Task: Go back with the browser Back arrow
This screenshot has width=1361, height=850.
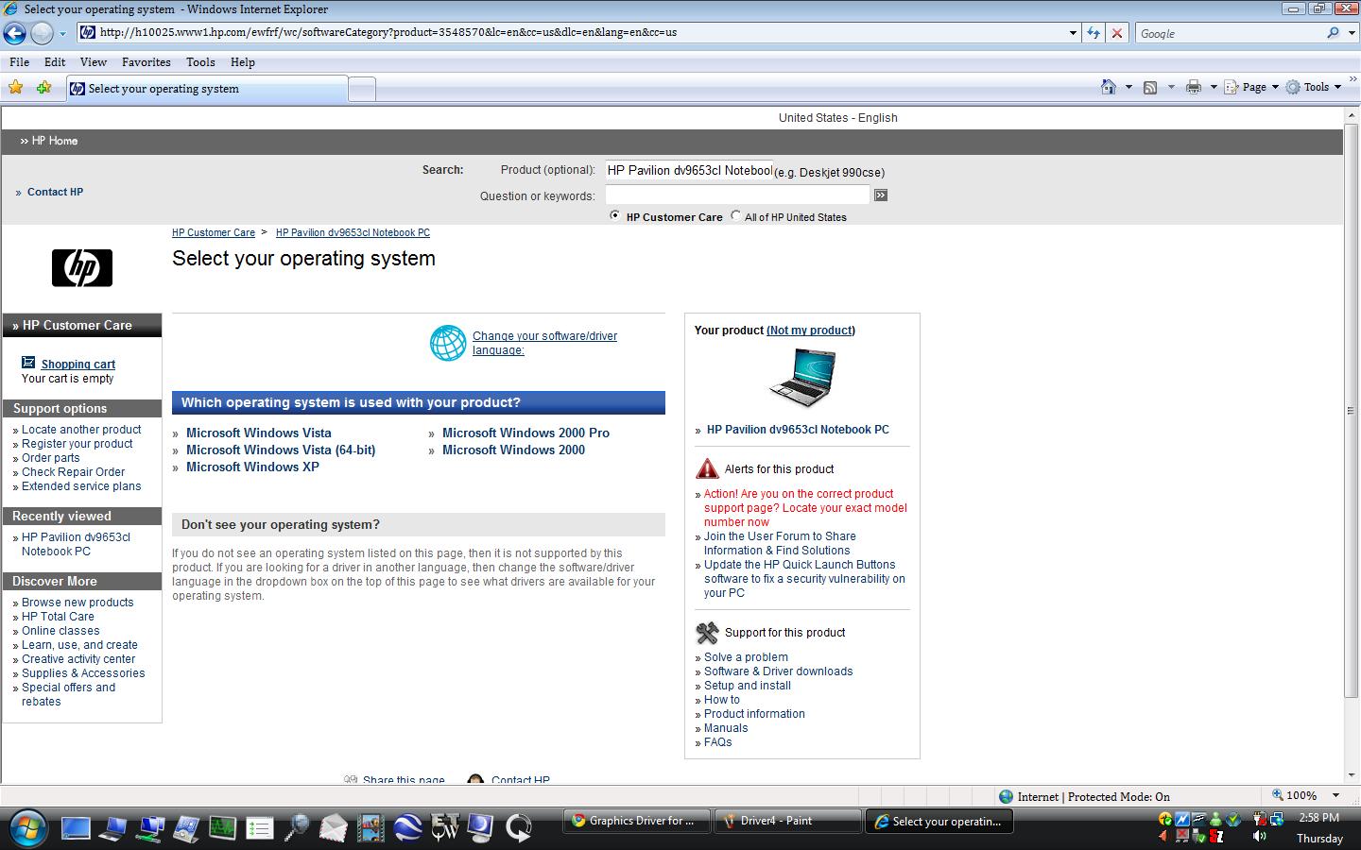Action: click(14, 33)
